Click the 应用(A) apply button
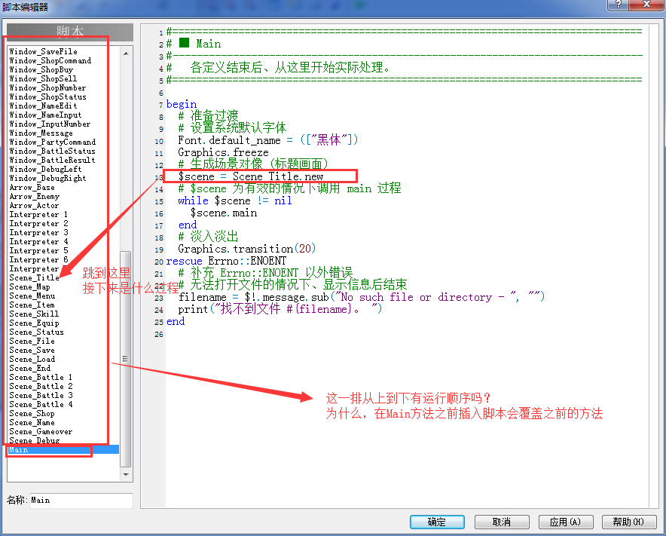666x536 pixels. coord(566,522)
